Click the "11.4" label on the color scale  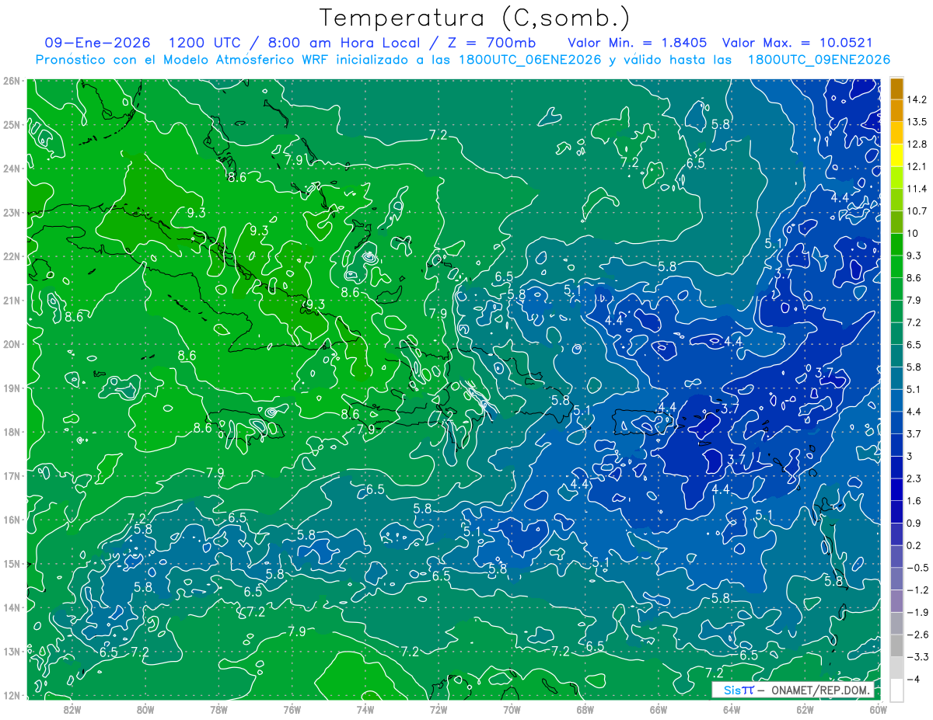tap(917, 189)
